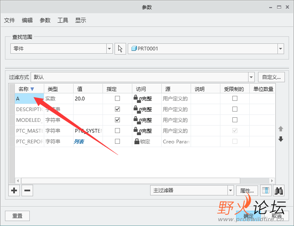Toggle 受限制的 checkbox for parameter A
This screenshot has width=294, height=226.
pyautogui.click(x=235, y=98)
